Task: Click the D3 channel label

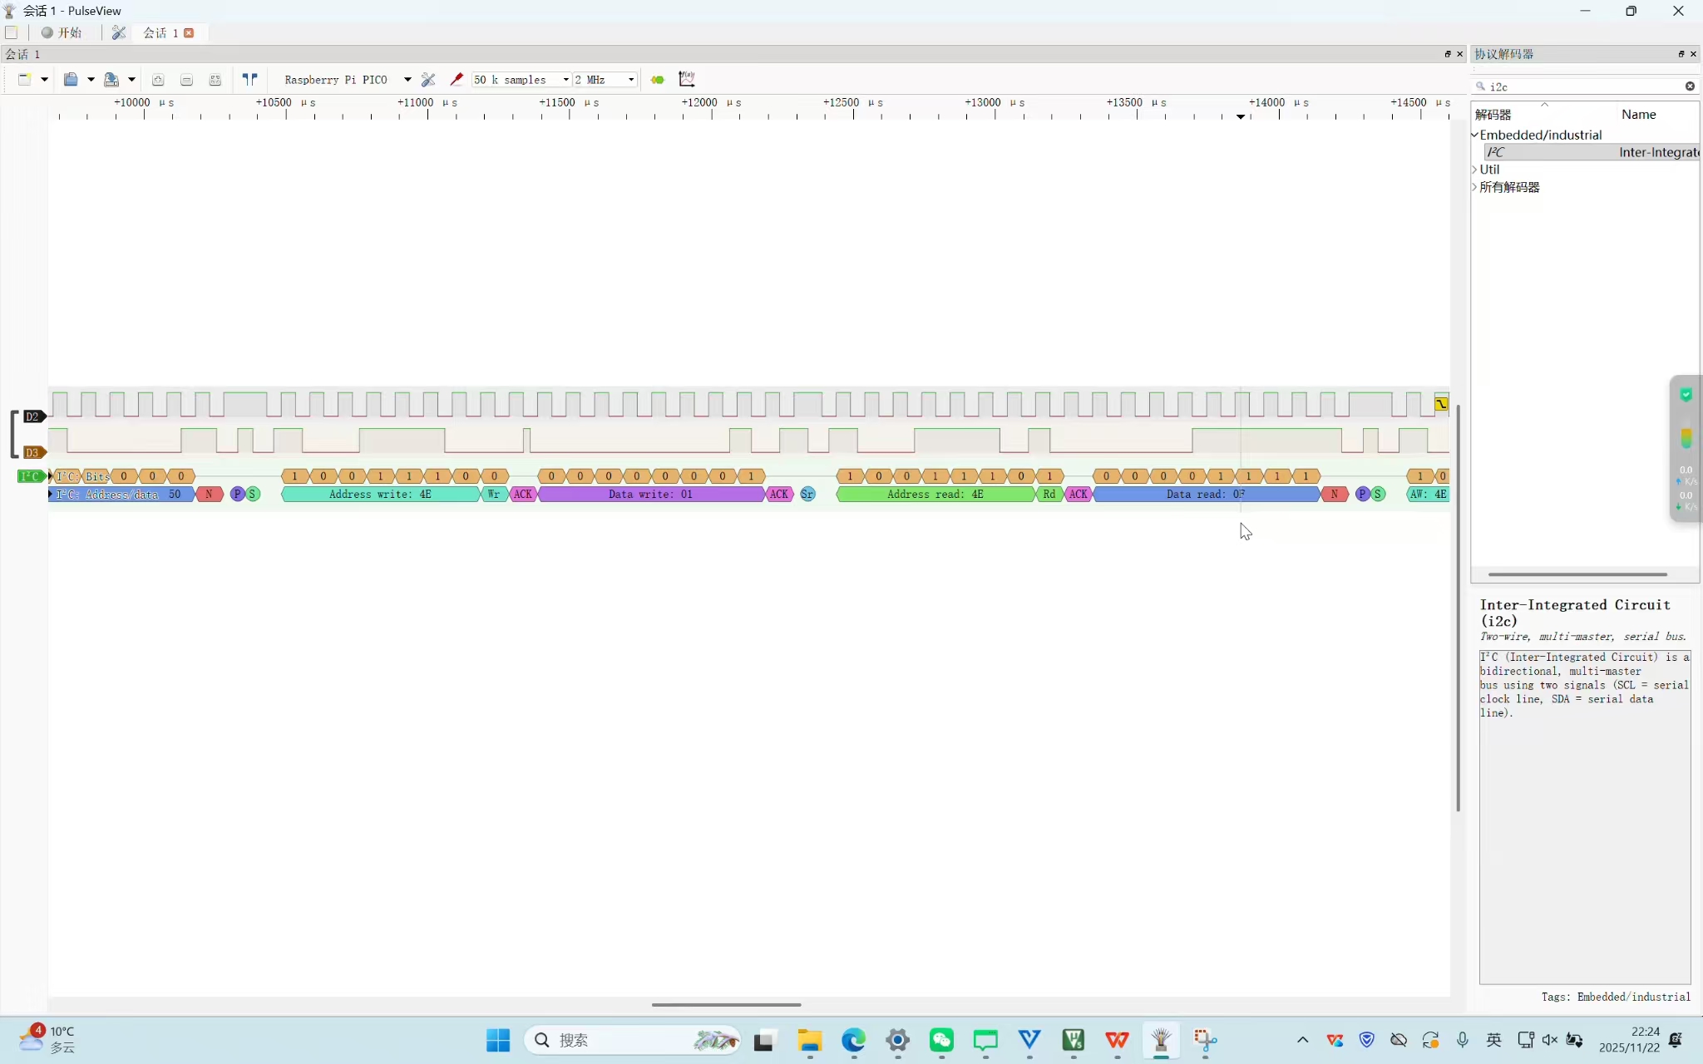Action: point(32,452)
